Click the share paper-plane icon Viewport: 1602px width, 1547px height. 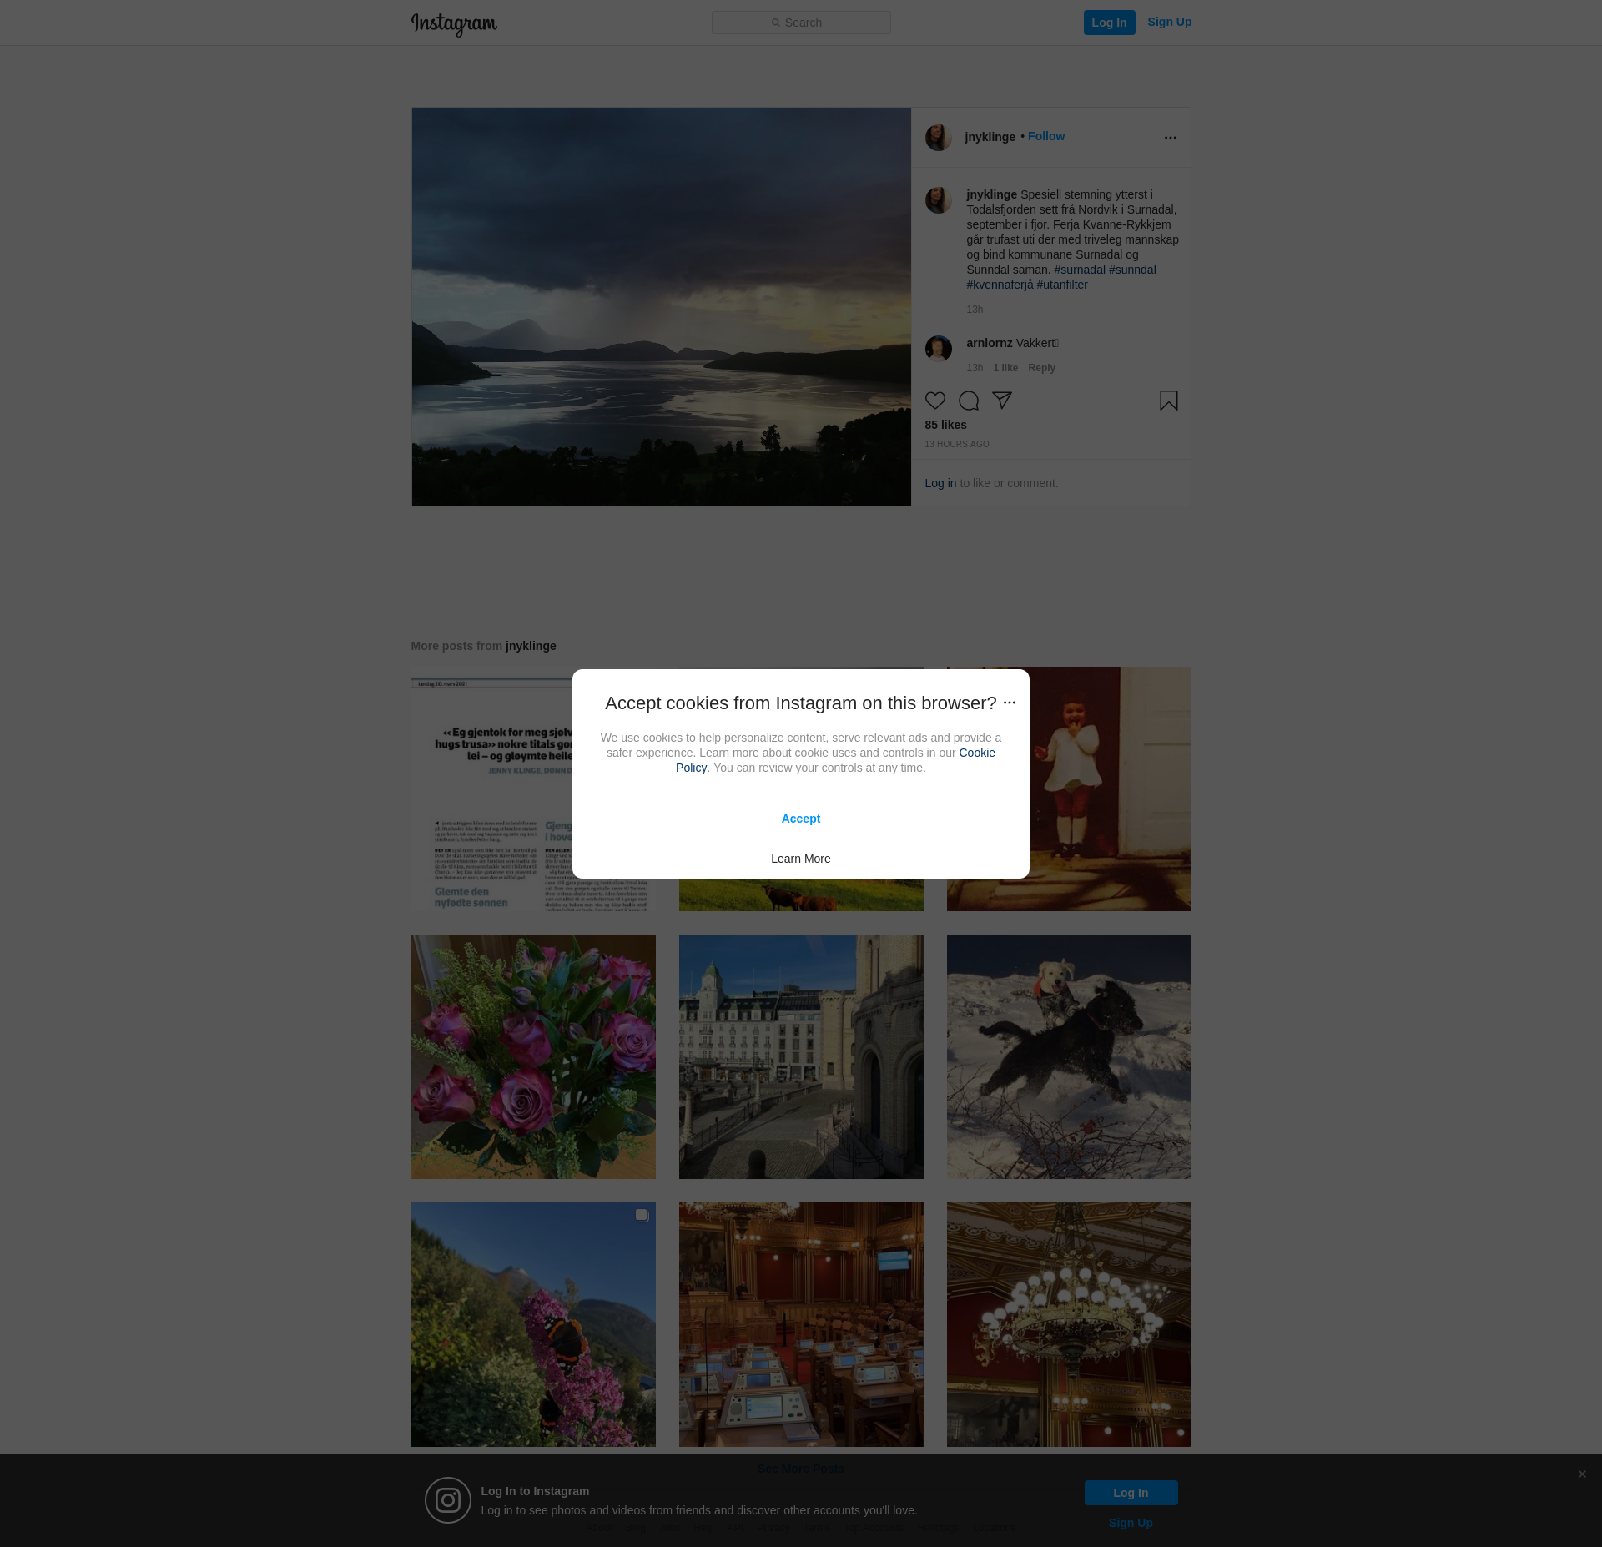(x=1001, y=401)
